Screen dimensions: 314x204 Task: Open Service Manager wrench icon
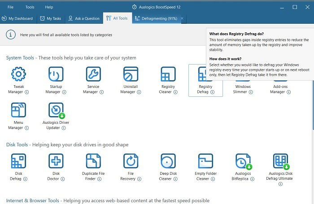click(93, 74)
